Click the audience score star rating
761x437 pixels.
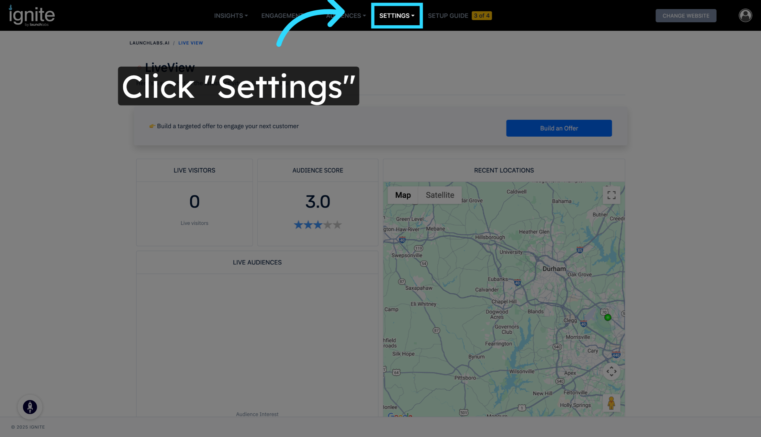318,225
